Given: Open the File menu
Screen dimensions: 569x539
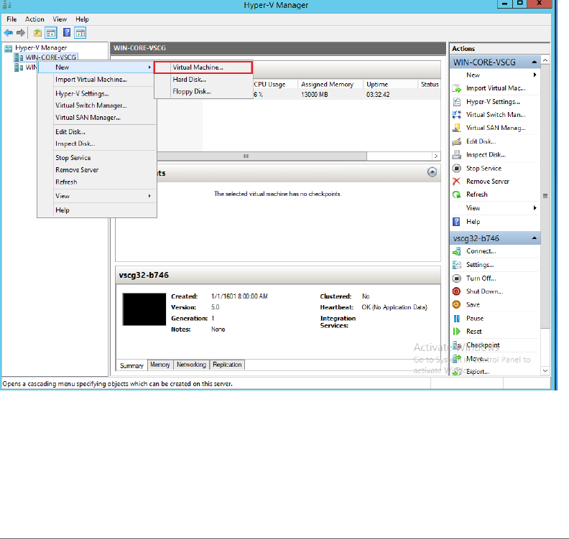Looking at the screenshot, I should (x=11, y=19).
